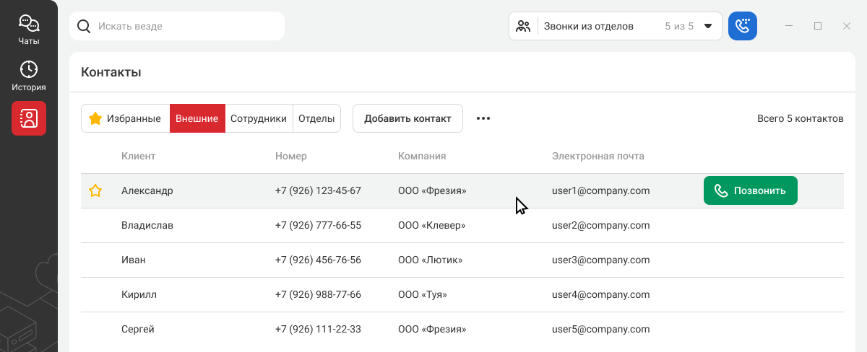Click the people icon in department calls

[524, 26]
